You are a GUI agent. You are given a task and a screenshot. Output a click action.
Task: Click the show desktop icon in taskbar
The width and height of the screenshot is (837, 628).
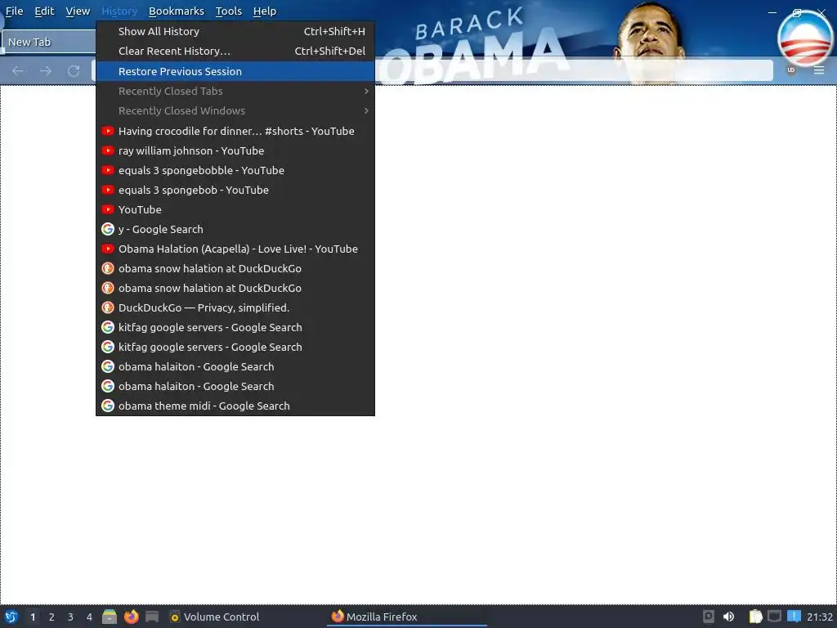152,617
